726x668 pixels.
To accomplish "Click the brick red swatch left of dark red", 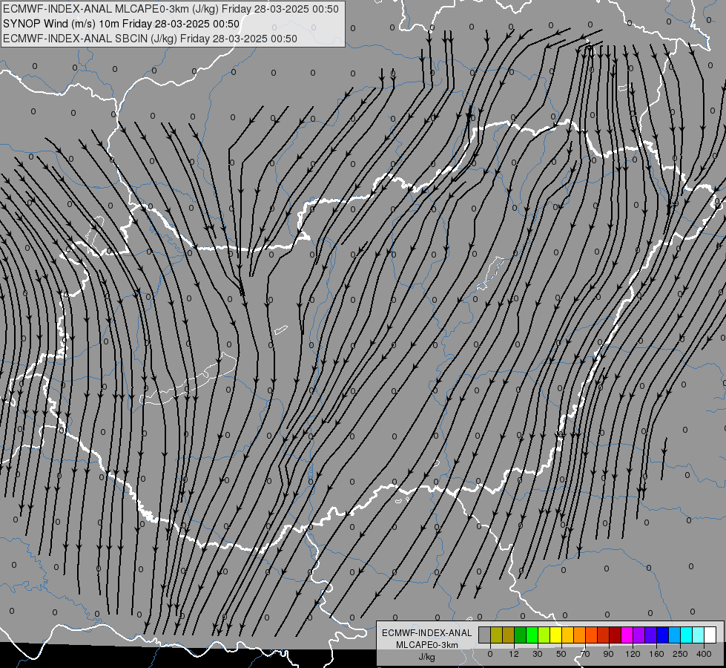I will (x=604, y=635).
